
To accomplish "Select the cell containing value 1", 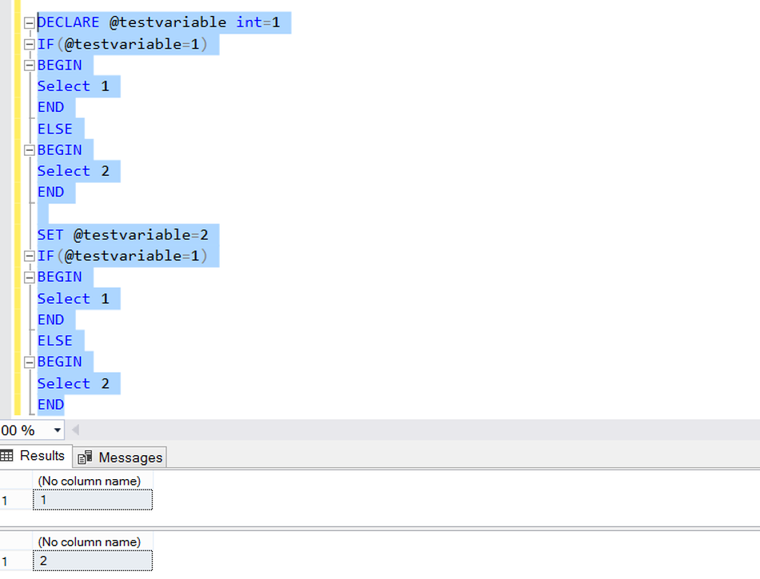I will [x=93, y=500].
